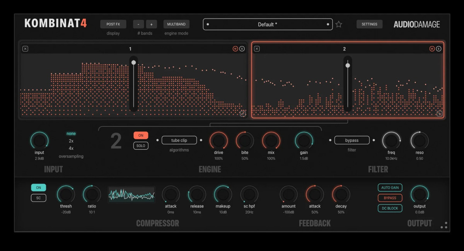Click the output level knob
Viewport: 464px width, 251px height.
[x=420, y=194]
